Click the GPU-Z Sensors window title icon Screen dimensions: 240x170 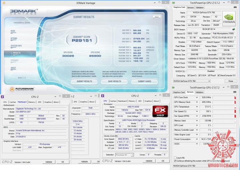[173, 87]
